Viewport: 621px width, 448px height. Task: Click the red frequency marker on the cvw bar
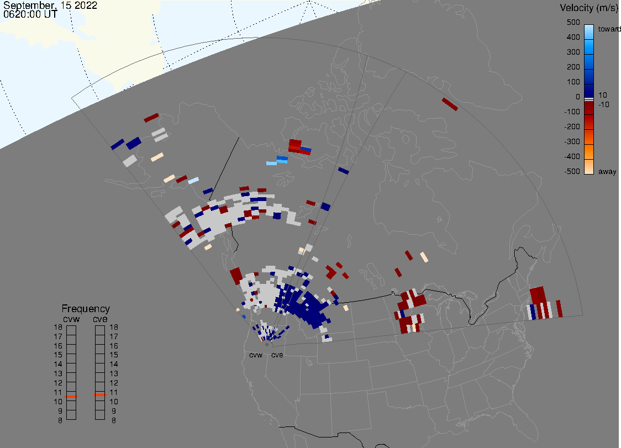click(71, 397)
